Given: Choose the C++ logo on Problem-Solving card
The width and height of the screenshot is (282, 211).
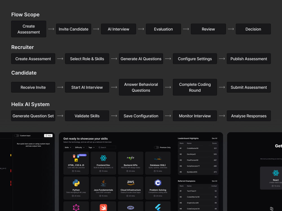Looking at the screenshot, I should tap(158, 183).
